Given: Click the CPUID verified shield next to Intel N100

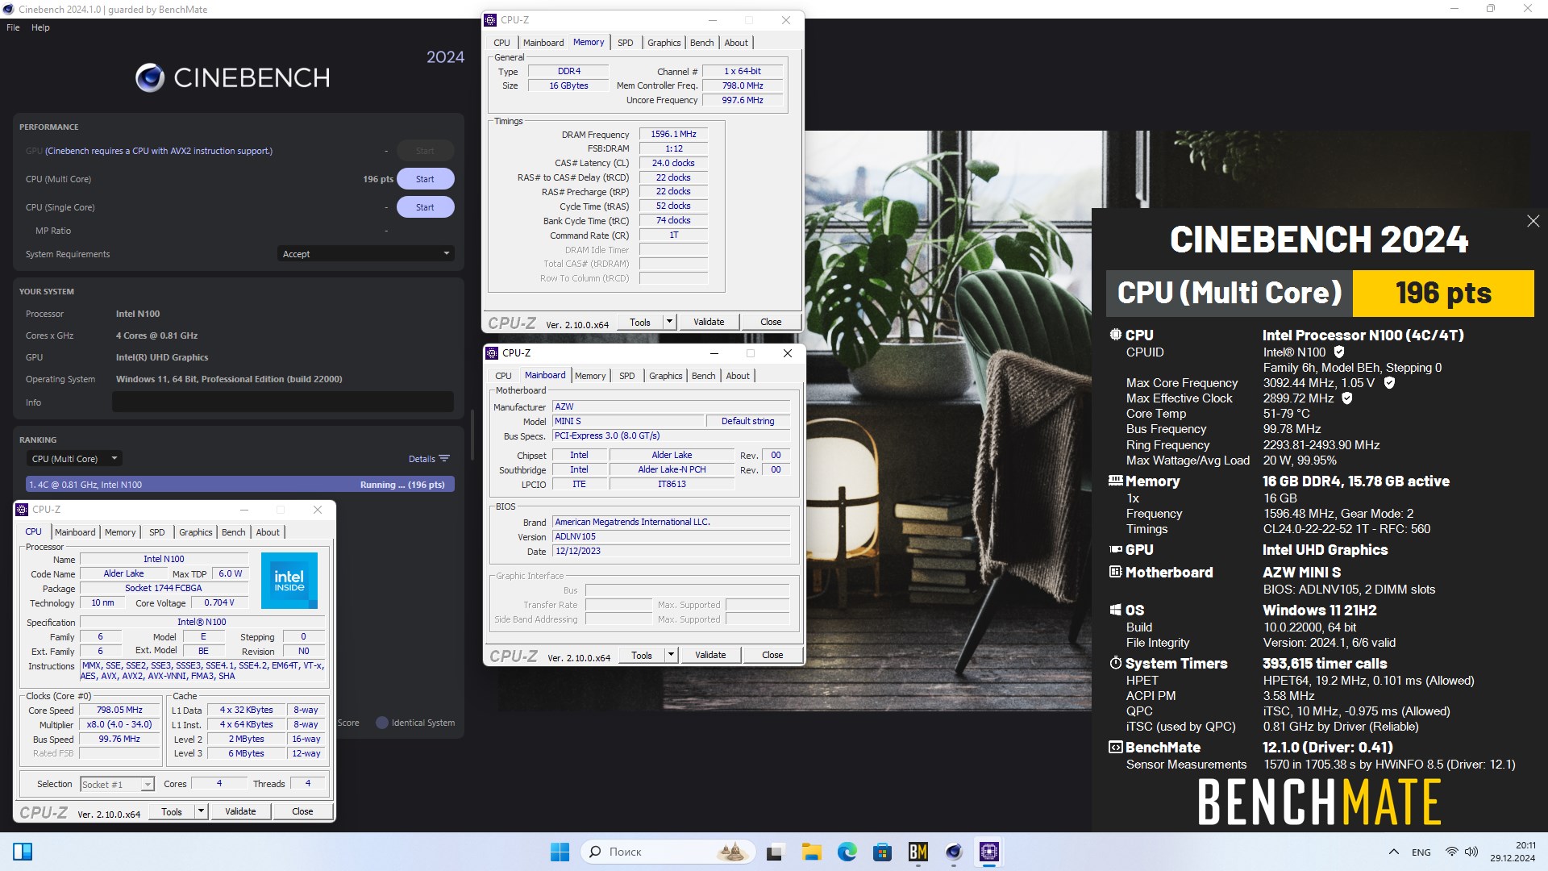Looking at the screenshot, I should [1339, 352].
